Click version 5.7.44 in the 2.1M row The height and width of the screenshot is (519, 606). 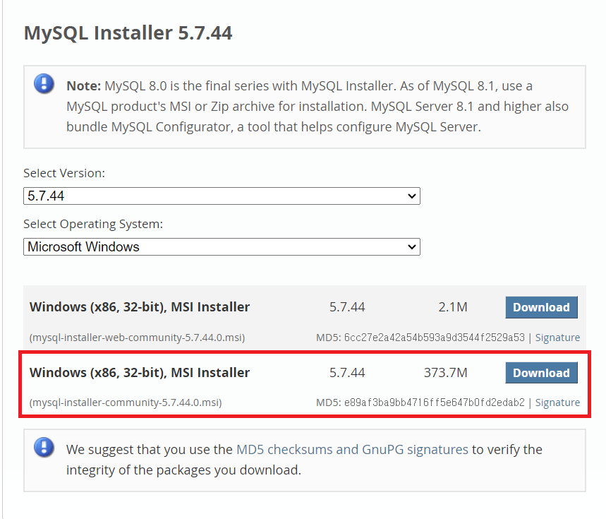(x=347, y=307)
